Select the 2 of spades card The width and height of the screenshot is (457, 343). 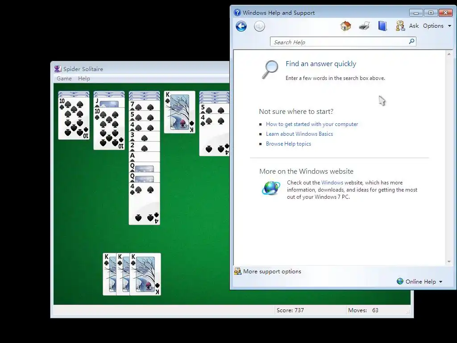(144, 146)
